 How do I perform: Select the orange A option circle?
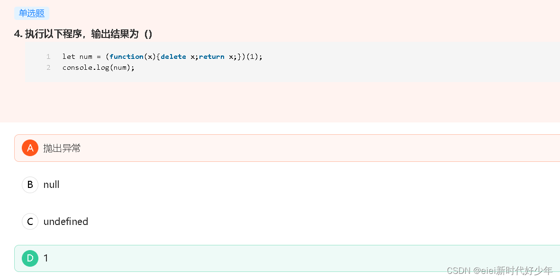tap(30, 148)
